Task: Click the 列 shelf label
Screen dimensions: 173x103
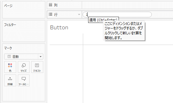Action: [56, 5]
